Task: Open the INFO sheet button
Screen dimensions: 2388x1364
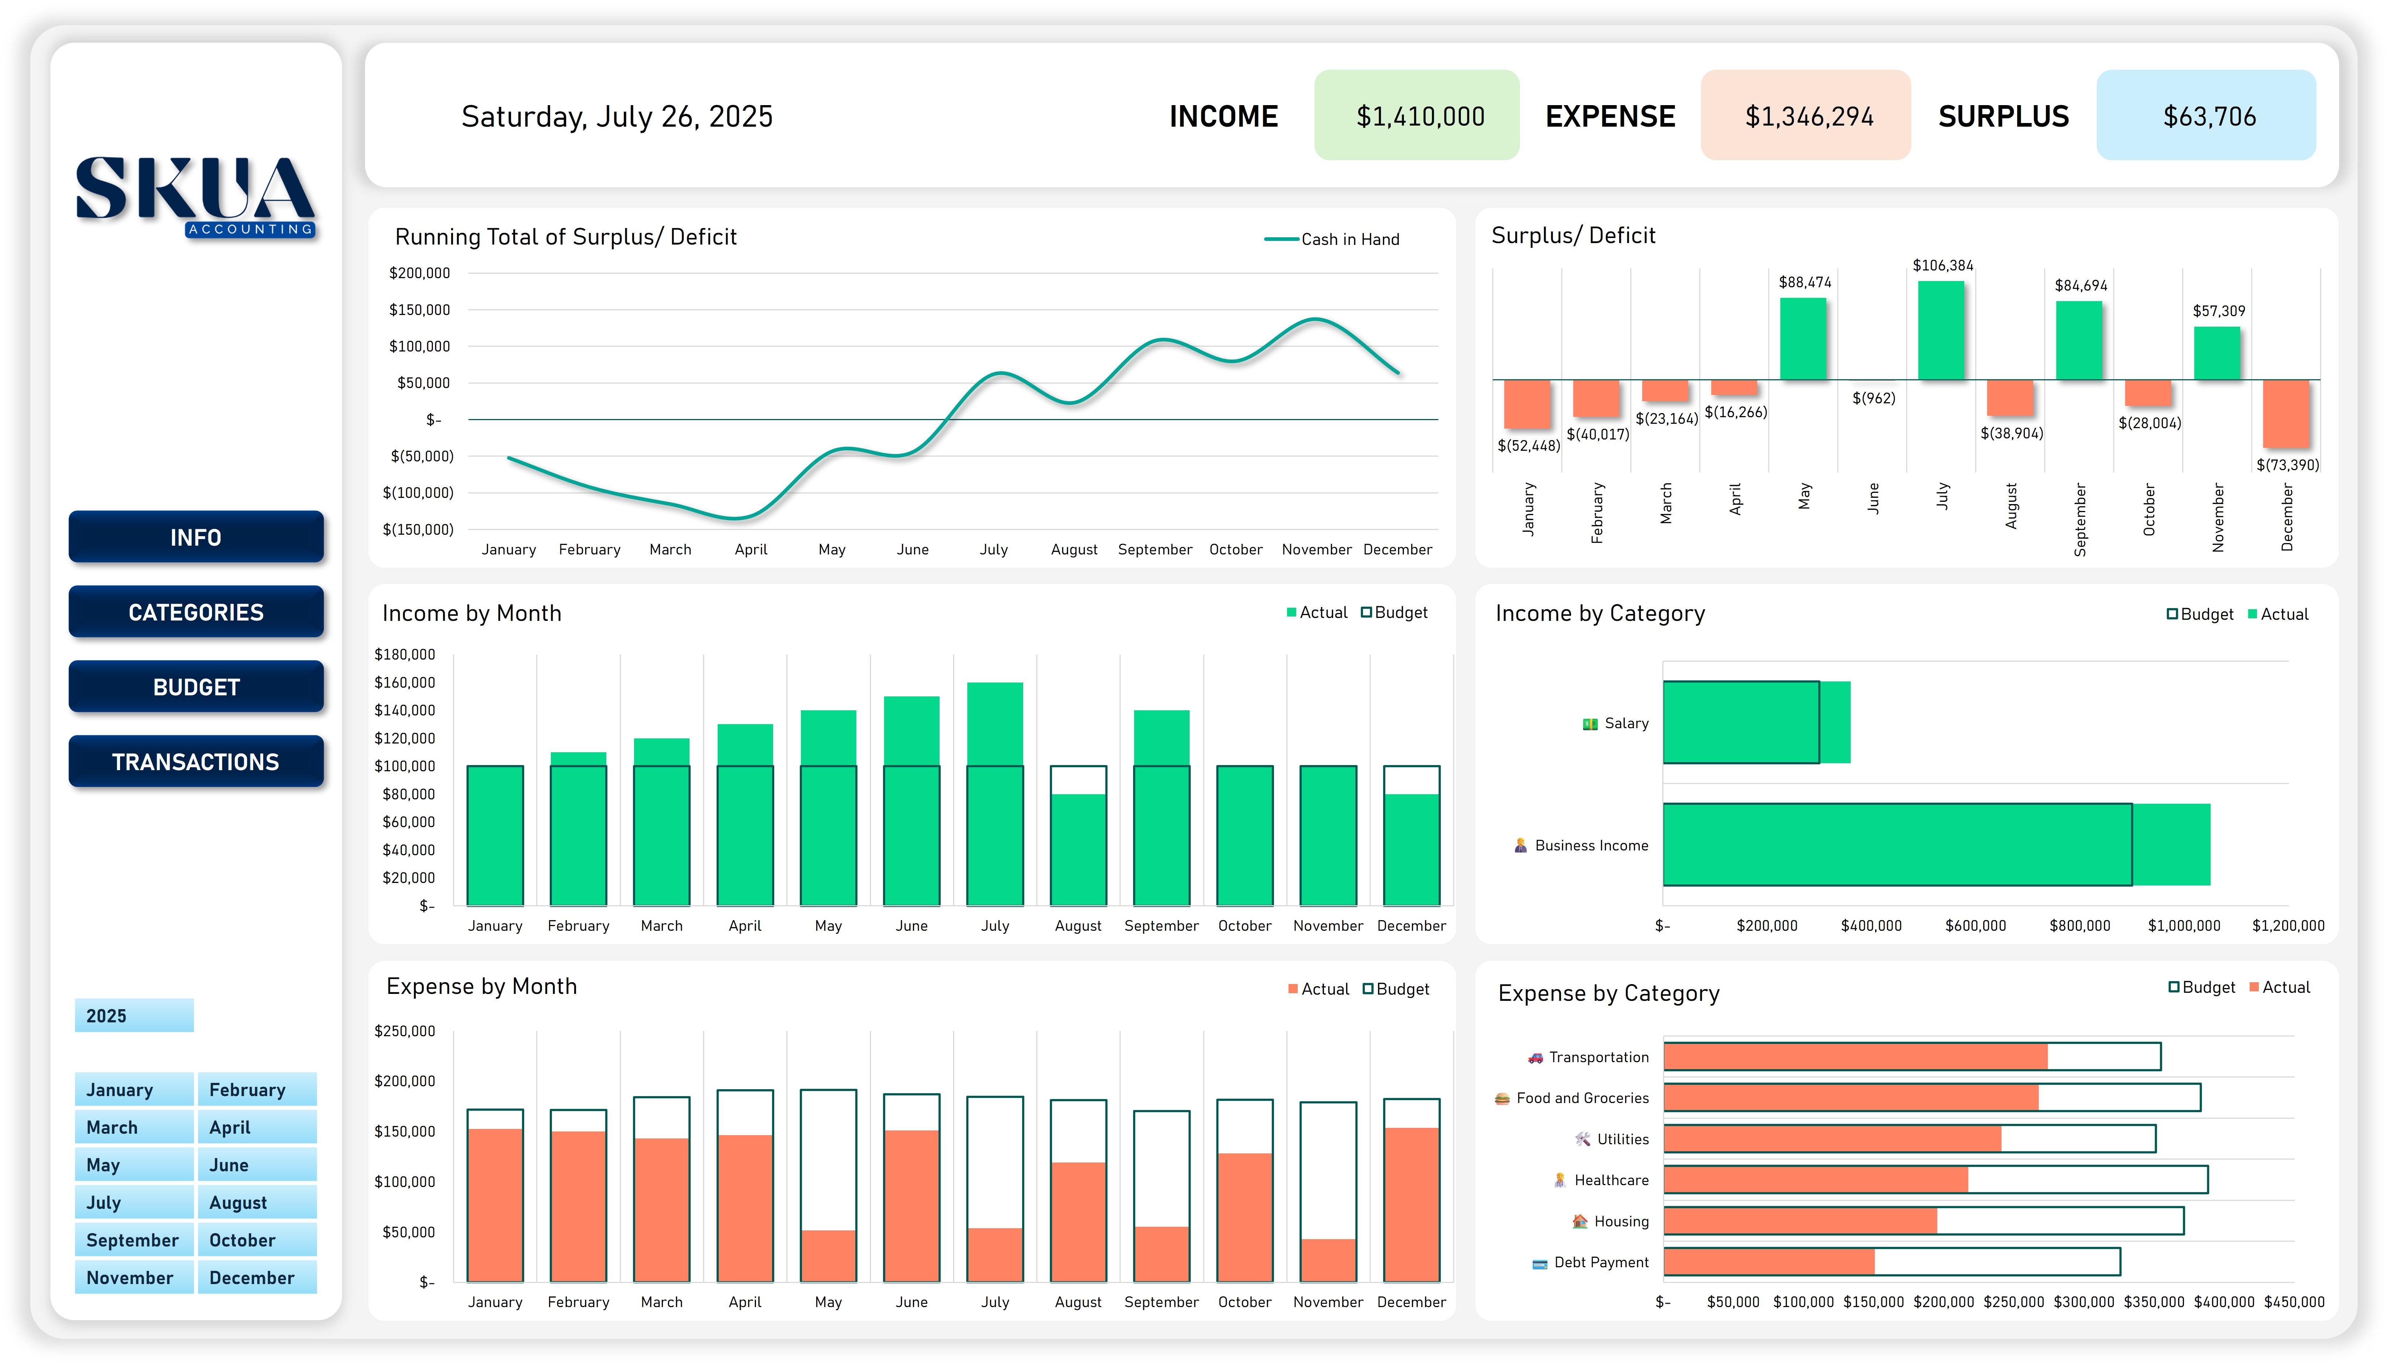Action: [x=196, y=537]
